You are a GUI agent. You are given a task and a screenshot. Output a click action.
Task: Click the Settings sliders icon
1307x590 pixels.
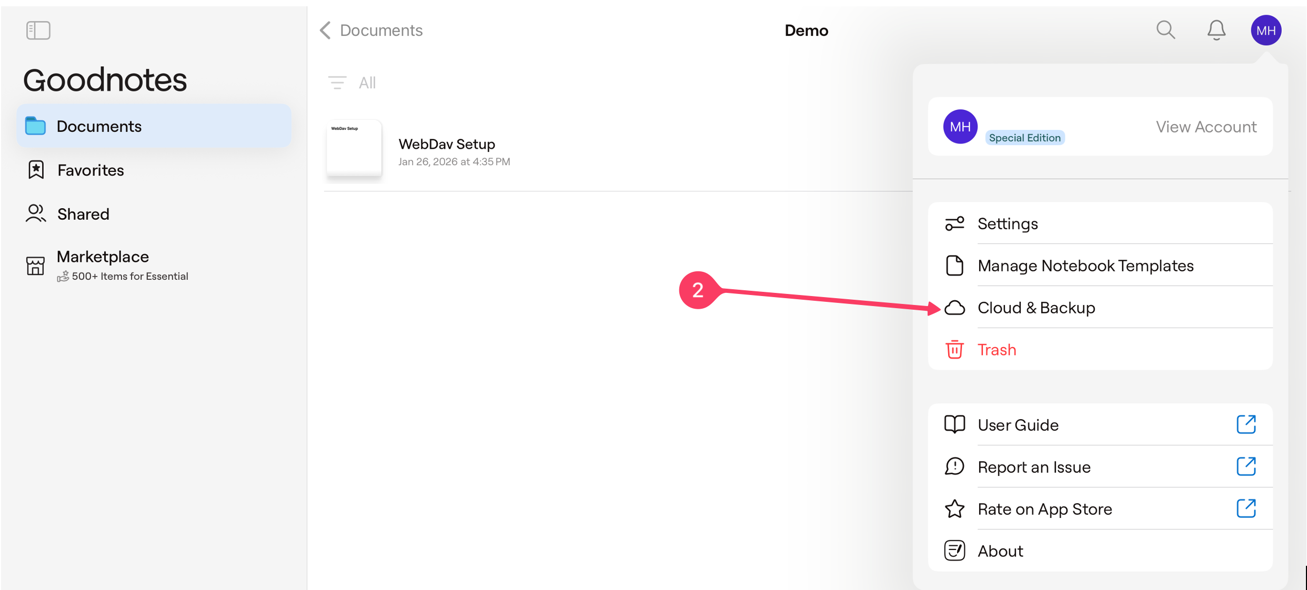pos(954,223)
